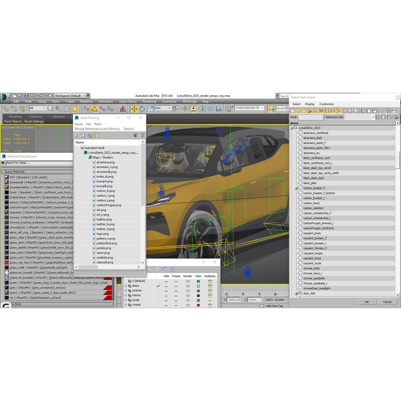401x401 pixels.
Task: Click the Select by Name icon
Action: coord(59,109)
